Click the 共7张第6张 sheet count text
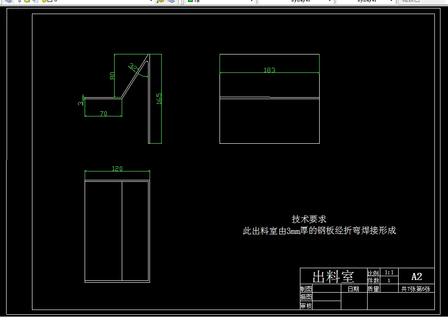Image resolution: width=448 pixels, height=318 pixels. click(416, 289)
